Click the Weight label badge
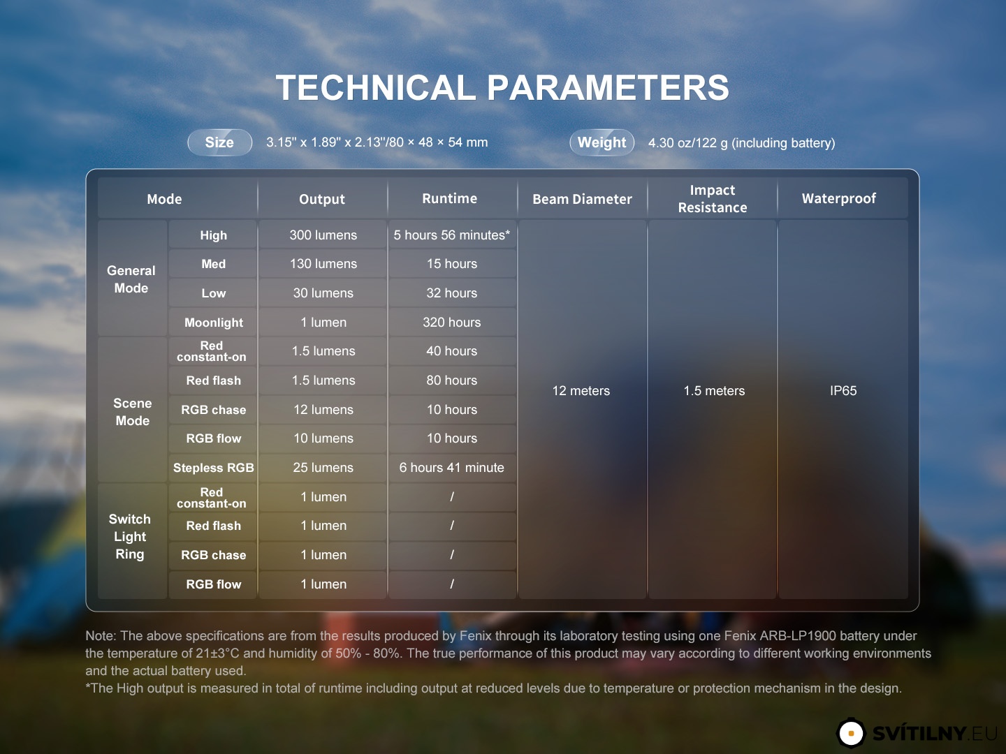 pos(602,142)
